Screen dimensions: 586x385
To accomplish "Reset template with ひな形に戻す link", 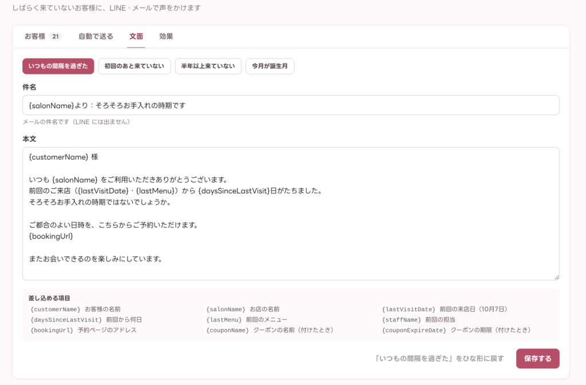I will (x=439, y=359).
